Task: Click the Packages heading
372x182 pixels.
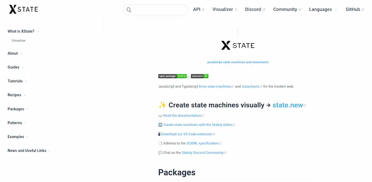Action: pyautogui.click(x=177, y=172)
